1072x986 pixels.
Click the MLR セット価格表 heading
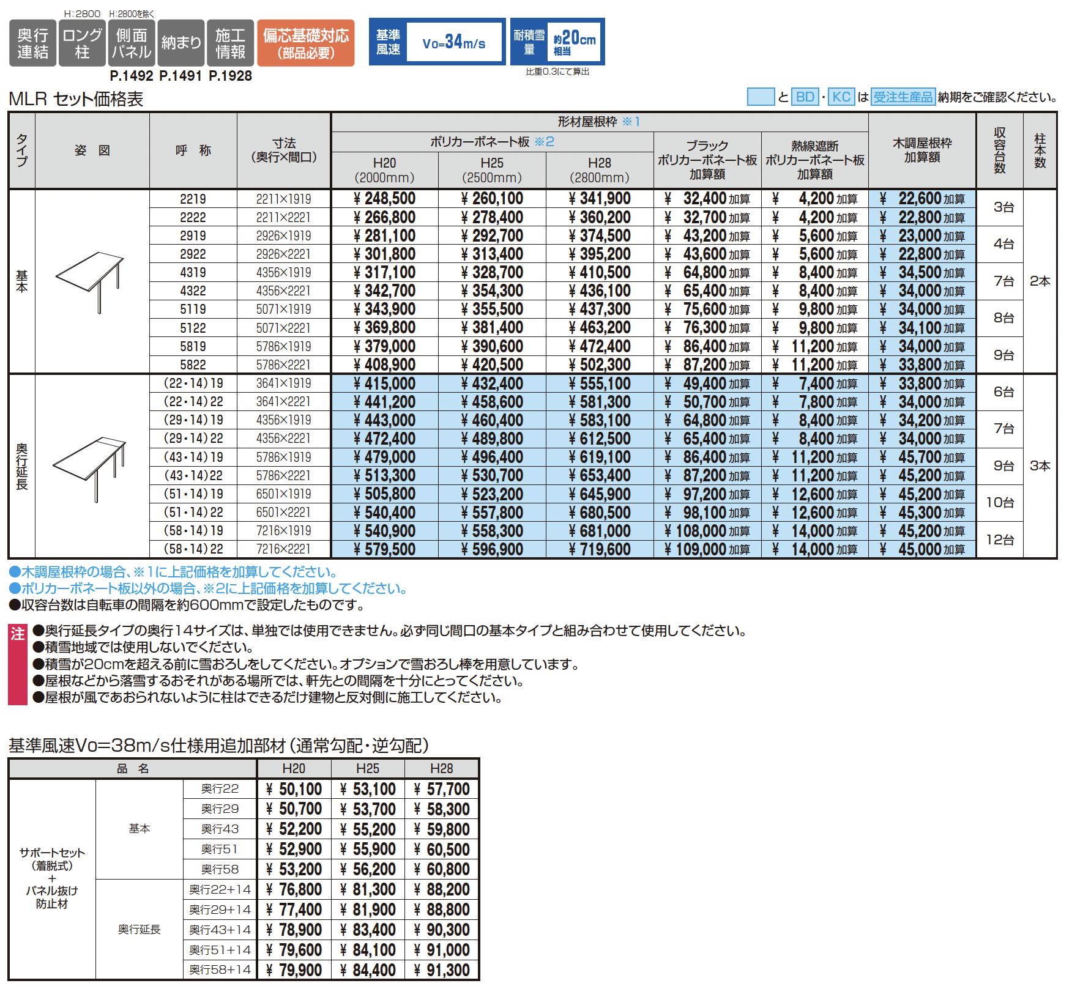pos(76,99)
